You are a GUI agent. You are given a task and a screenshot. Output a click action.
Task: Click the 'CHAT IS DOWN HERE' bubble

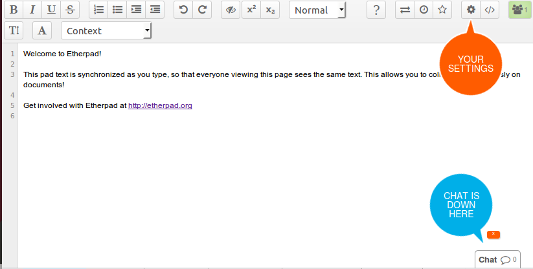461,205
